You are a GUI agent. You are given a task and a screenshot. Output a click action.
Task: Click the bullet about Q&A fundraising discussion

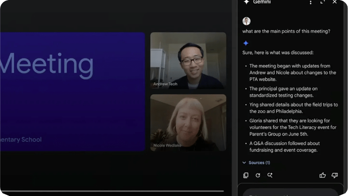[284, 147]
